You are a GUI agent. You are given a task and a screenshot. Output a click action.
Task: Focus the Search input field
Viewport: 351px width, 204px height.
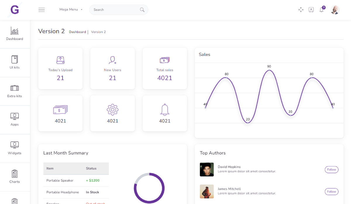pos(118,10)
